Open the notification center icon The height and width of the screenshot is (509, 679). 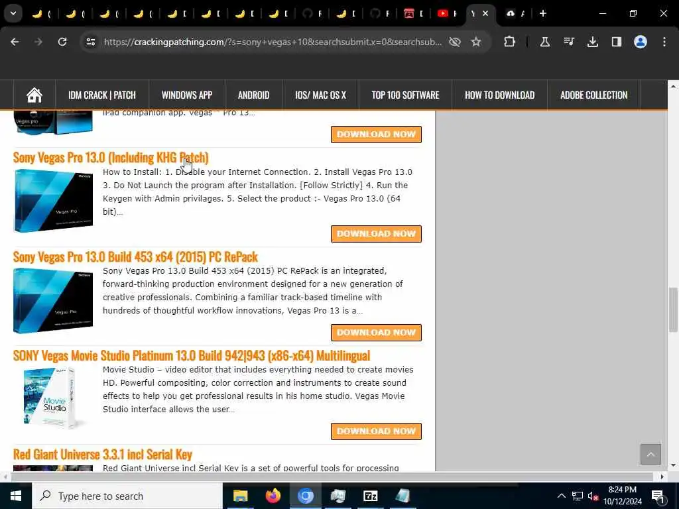pyautogui.click(x=658, y=496)
